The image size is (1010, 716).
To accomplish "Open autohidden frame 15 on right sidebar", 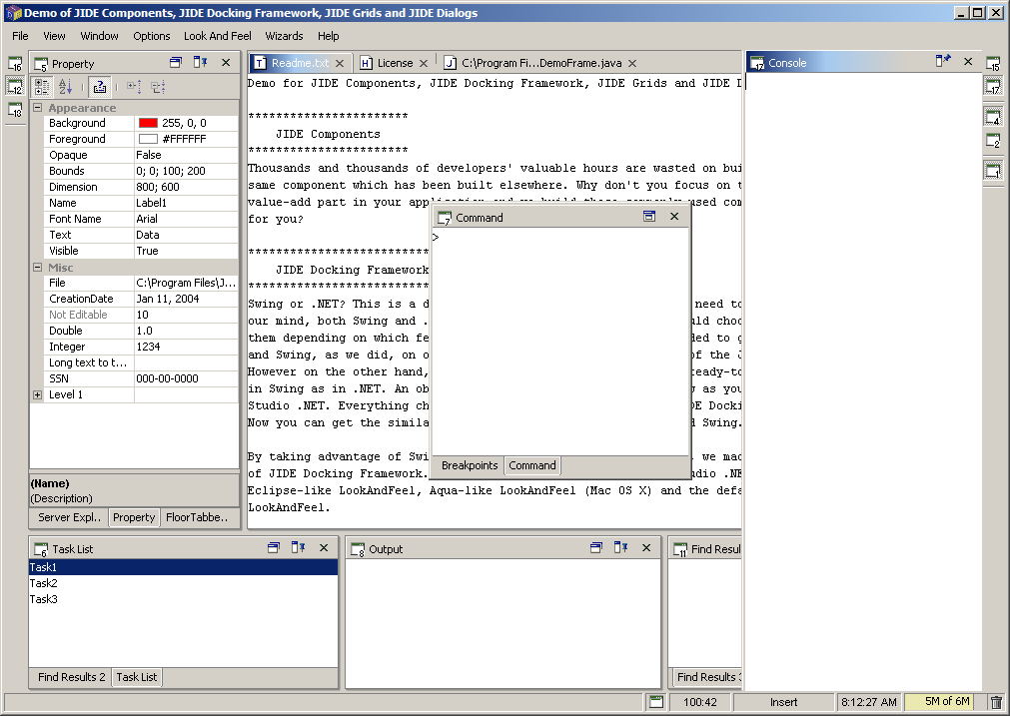I will point(993,63).
